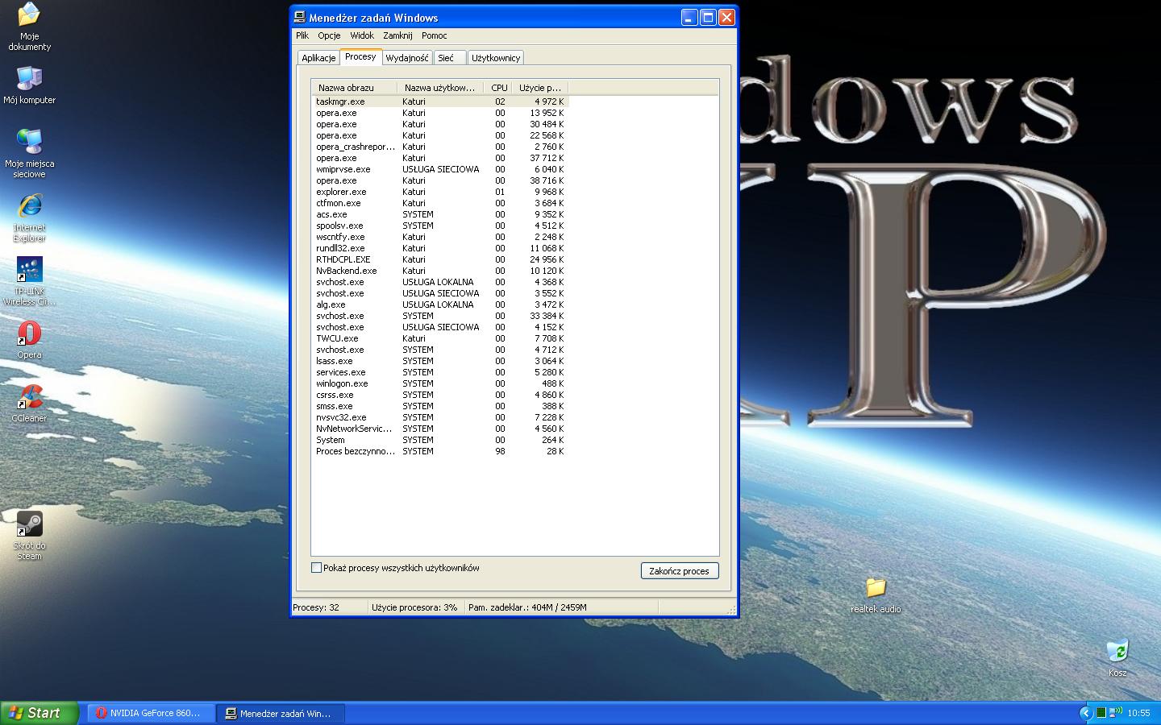Collapse the system tray with the chevron
The height and width of the screenshot is (725, 1161).
[1087, 713]
